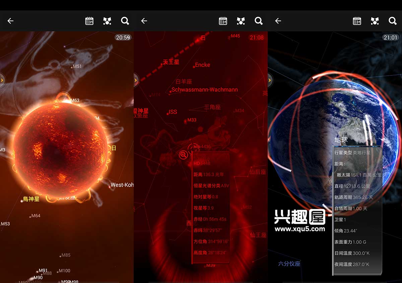This screenshot has width=402, height=283.
Task: Expand the side panel arrow in the Earth screenshot
Action: coord(270,80)
